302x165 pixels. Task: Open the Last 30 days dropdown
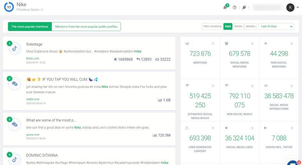tap(276, 26)
